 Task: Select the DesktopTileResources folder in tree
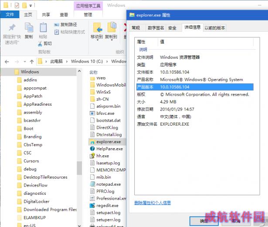pyautogui.click(x=45, y=177)
